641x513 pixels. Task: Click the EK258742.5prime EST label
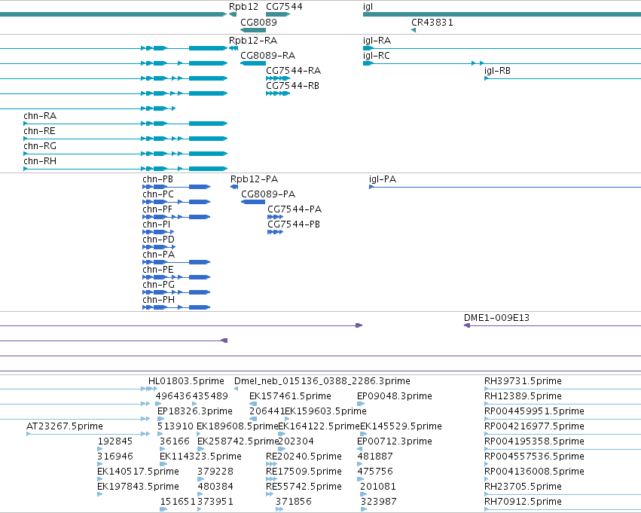(237, 442)
